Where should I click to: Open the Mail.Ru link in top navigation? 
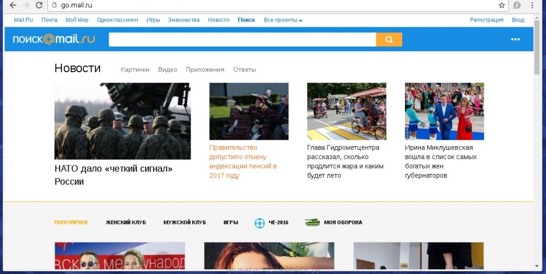pos(23,20)
